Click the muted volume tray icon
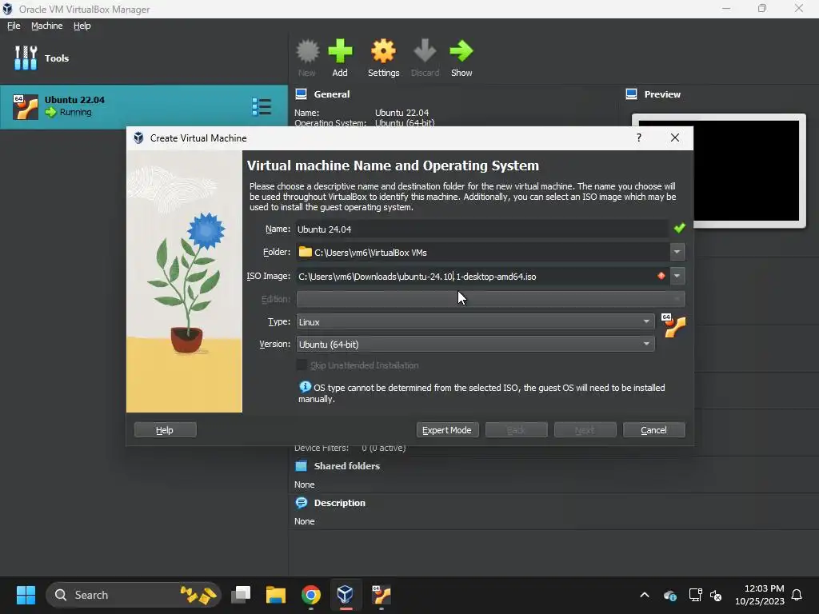Image resolution: width=819 pixels, height=614 pixels. (x=716, y=595)
